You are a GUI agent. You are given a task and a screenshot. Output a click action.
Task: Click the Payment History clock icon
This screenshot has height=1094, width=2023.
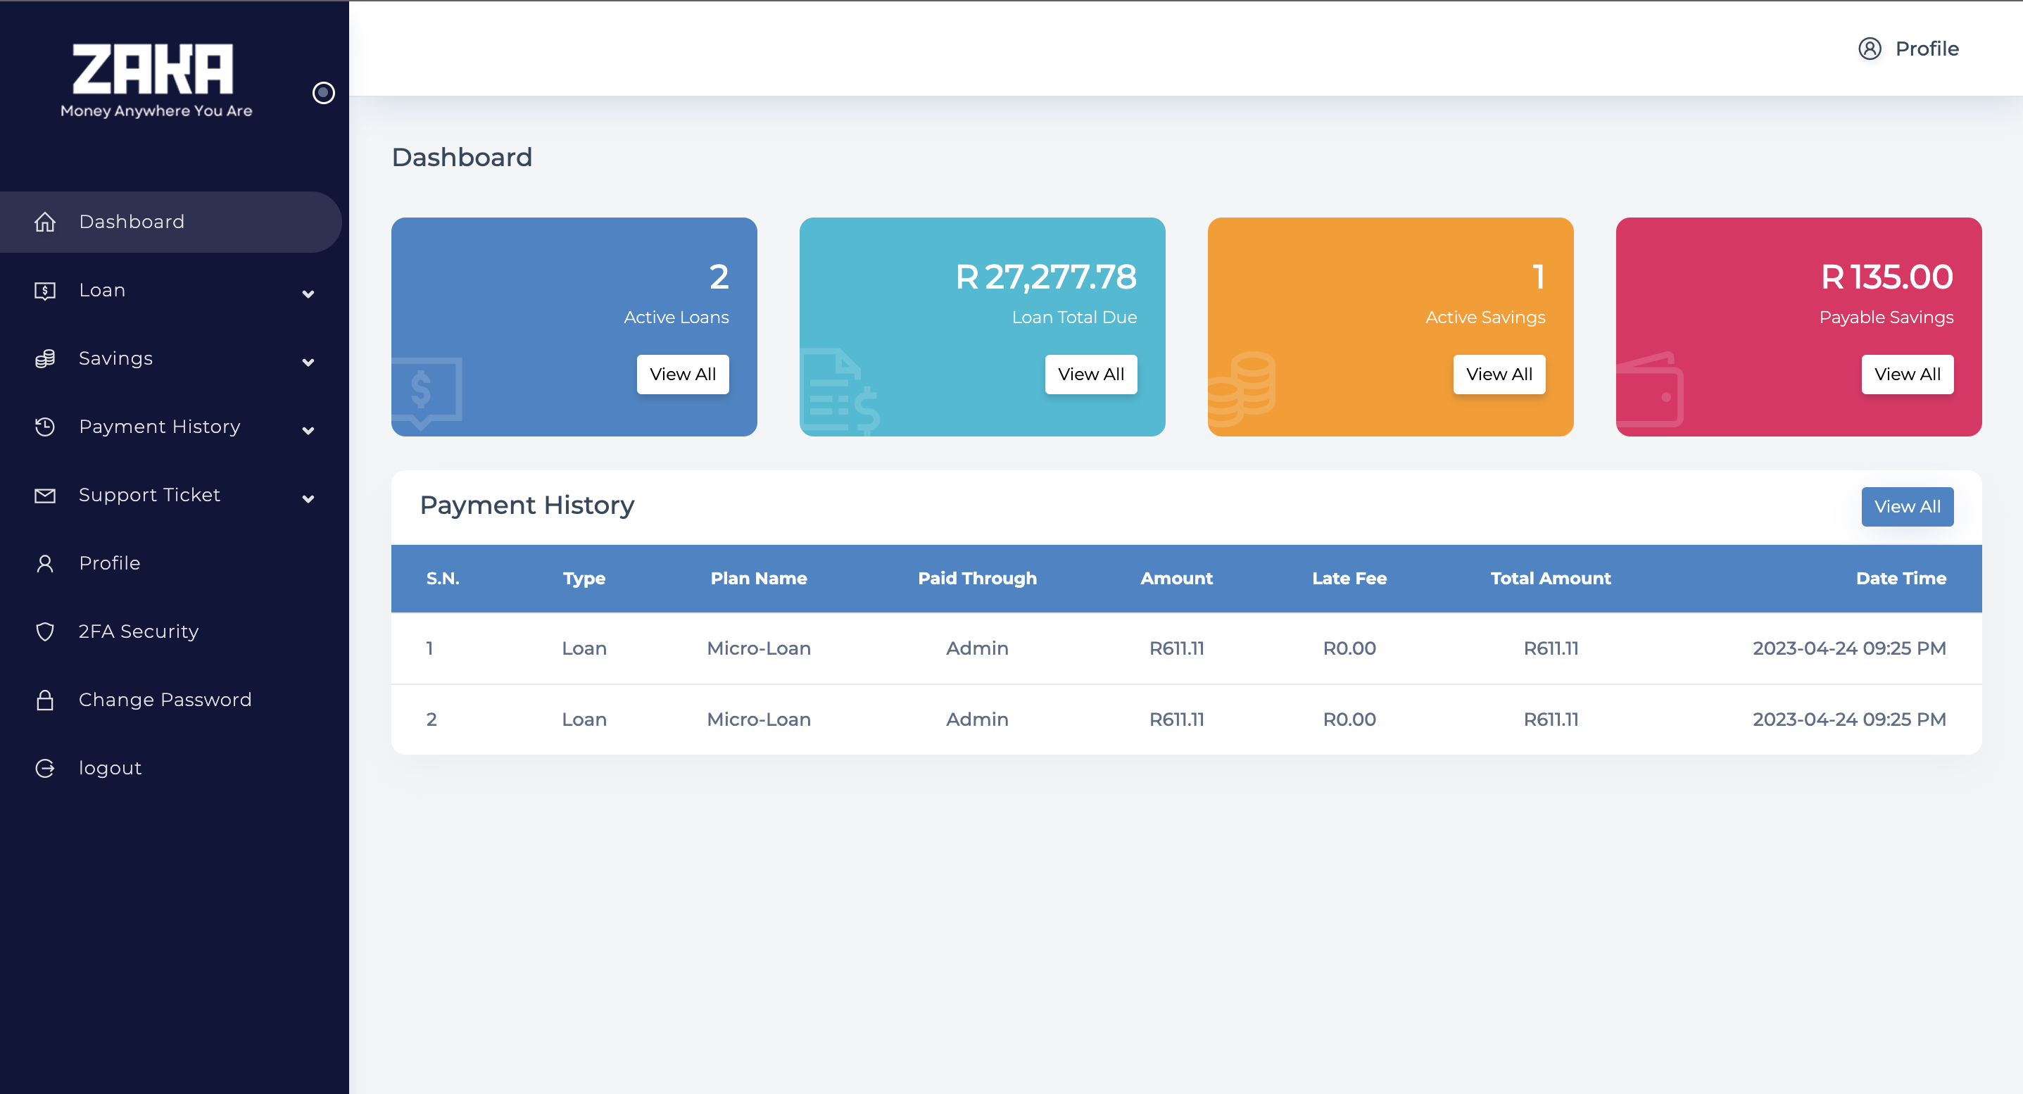[45, 427]
